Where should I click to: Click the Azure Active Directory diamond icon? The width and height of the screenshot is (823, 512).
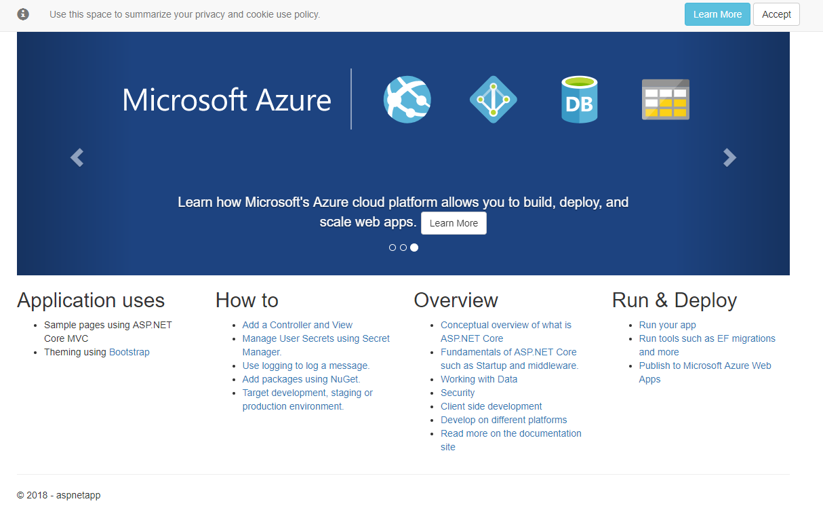494,99
